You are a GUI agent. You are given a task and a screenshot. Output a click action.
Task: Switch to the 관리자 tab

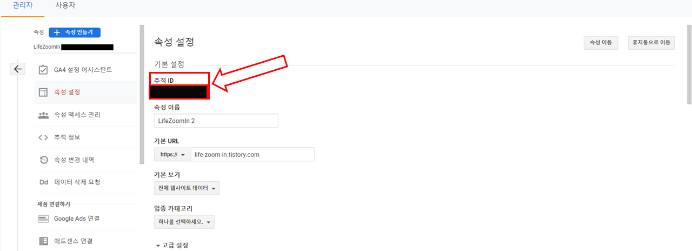point(23,6)
